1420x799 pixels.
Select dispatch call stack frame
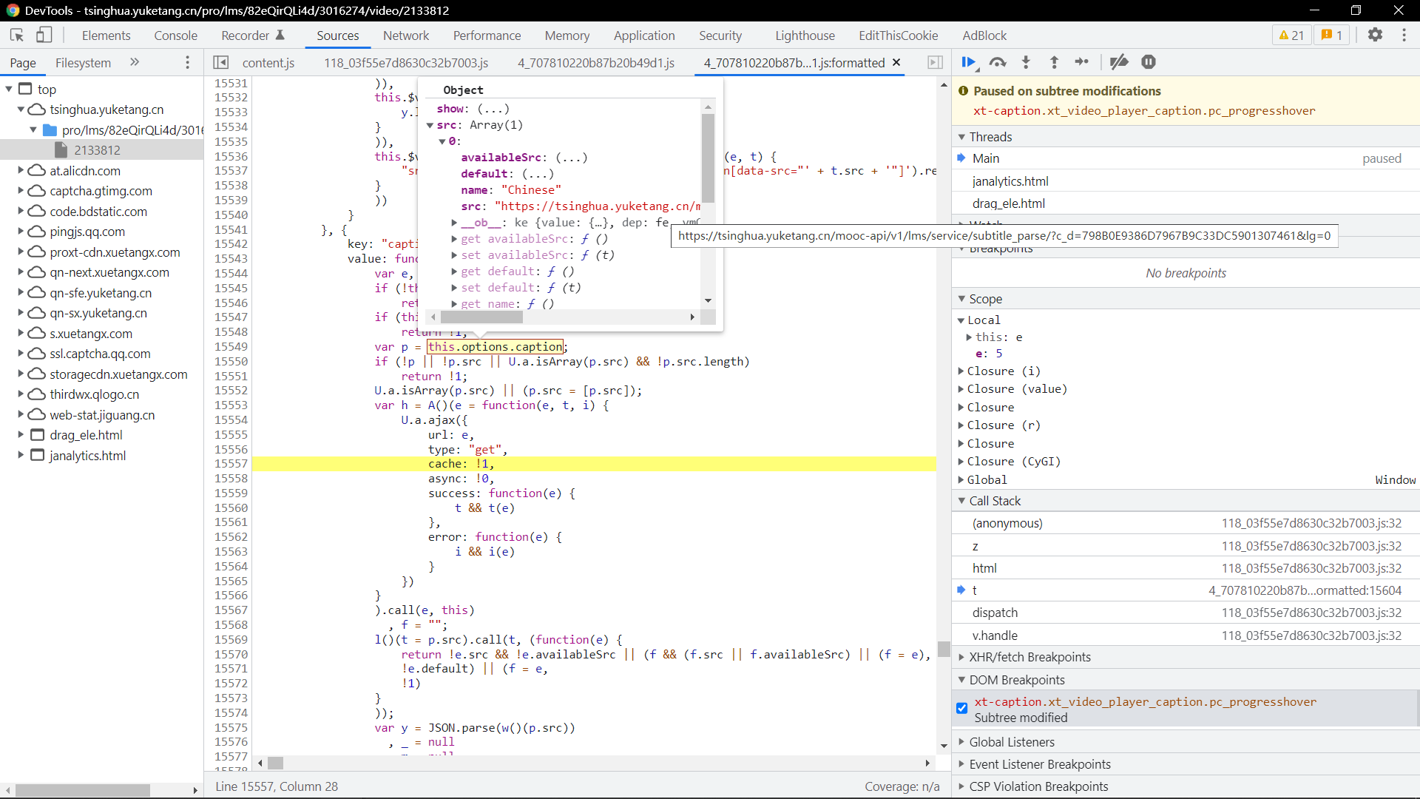(995, 613)
